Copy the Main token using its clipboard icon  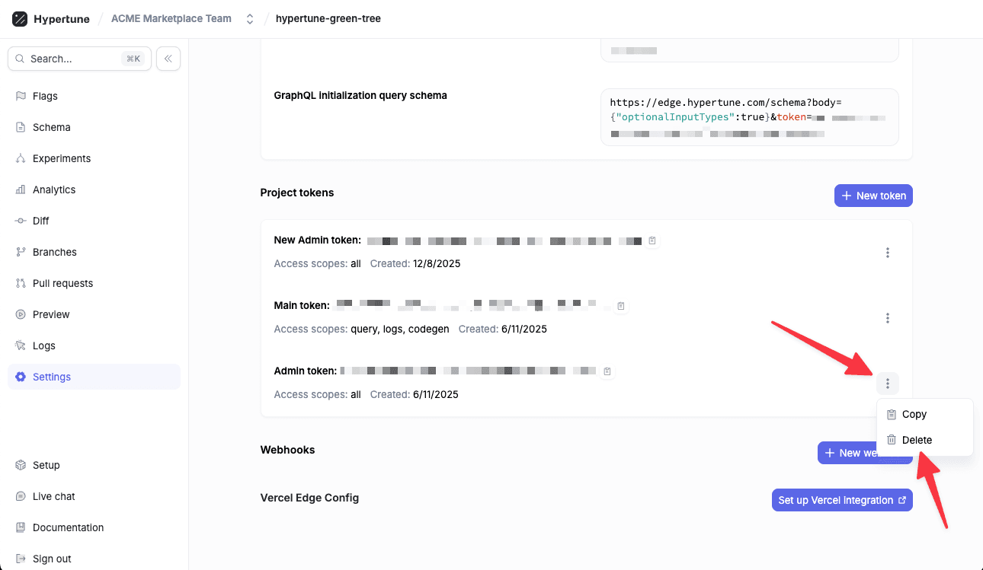click(x=621, y=306)
